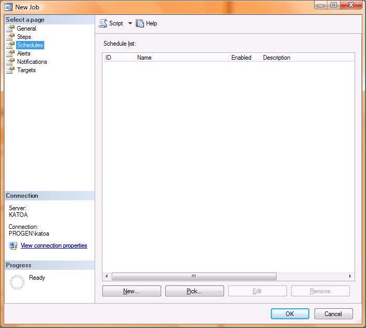Select the Schedules page label
The image size is (366, 328).
tap(30, 45)
